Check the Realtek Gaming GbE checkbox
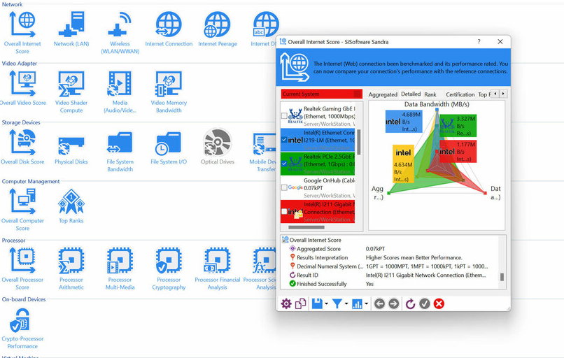 click(284, 115)
